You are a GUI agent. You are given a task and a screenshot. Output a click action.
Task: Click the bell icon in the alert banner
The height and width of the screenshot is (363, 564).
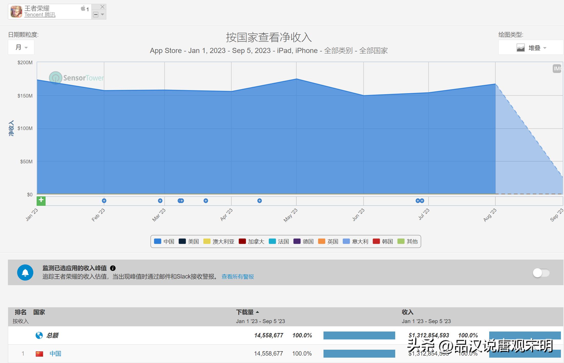25,273
